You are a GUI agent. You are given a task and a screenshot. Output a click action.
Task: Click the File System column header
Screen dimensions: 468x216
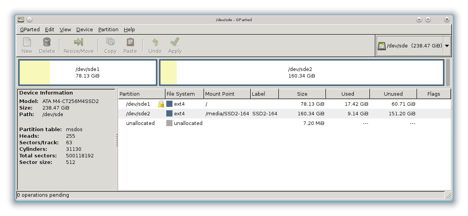point(181,94)
